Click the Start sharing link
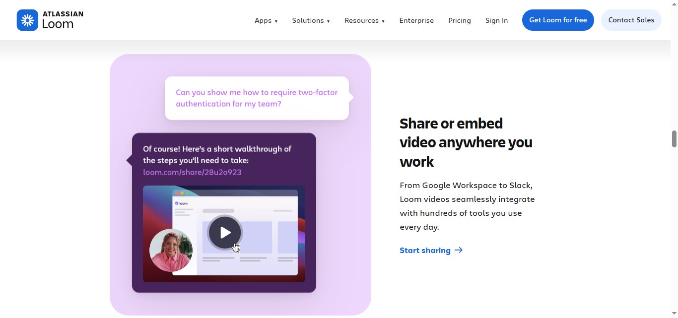The height and width of the screenshot is (318, 678). tap(431, 251)
